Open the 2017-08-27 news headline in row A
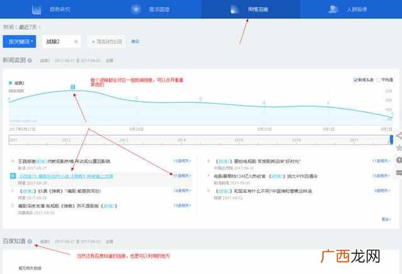This screenshot has height=274, width=402. click(64, 162)
